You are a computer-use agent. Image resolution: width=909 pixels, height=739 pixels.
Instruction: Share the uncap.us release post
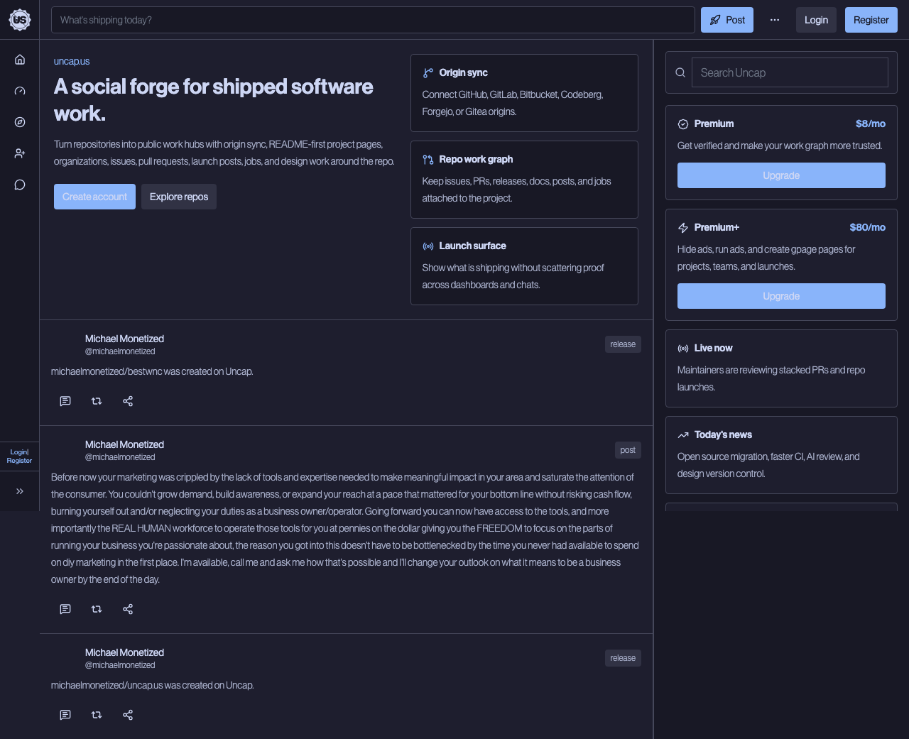(x=128, y=715)
